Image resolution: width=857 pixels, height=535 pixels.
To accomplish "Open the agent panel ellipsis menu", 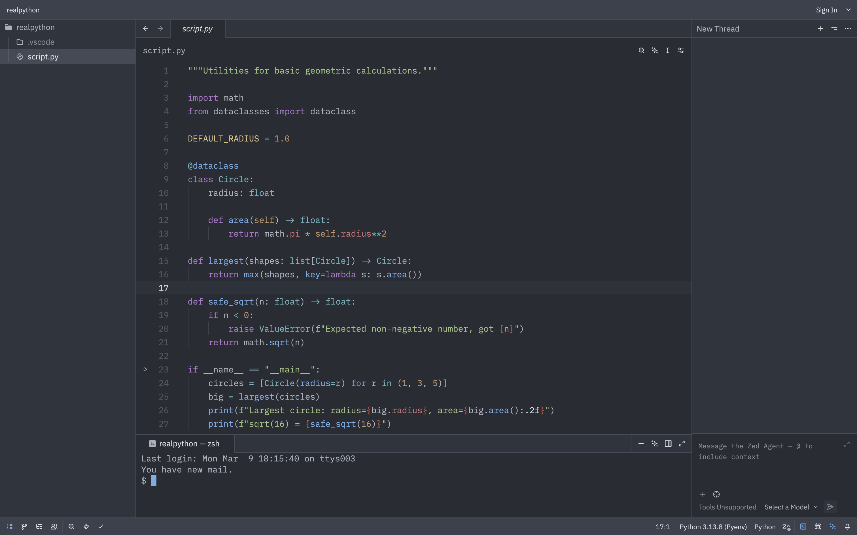I will (848, 29).
